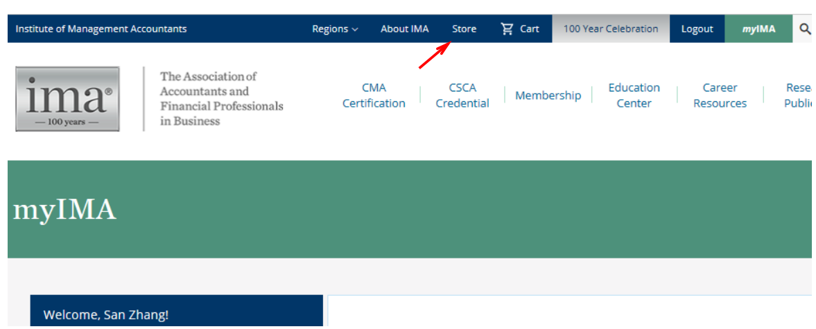Open the myIMA button in top bar

point(758,29)
